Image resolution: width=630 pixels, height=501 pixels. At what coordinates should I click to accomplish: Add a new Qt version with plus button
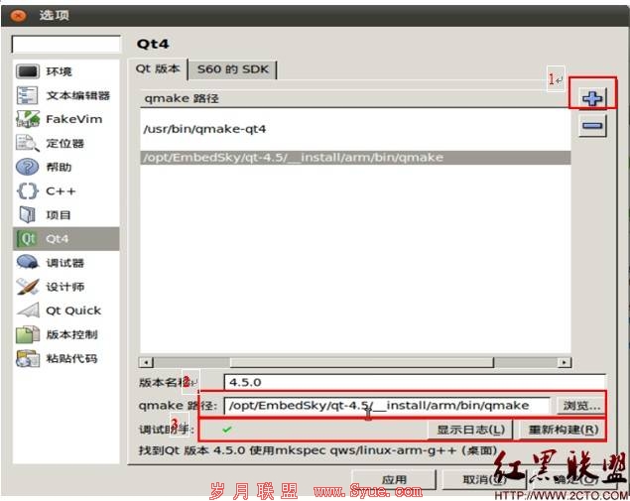[592, 98]
